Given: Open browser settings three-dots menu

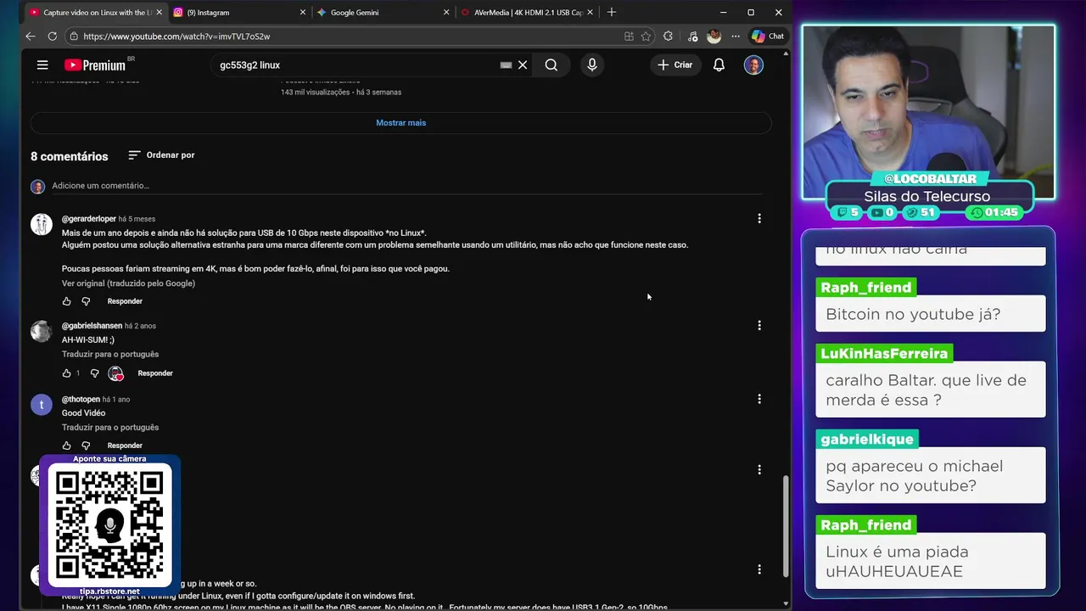Looking at the screenshot, I should pyautogui.click(x=735, y=36).
